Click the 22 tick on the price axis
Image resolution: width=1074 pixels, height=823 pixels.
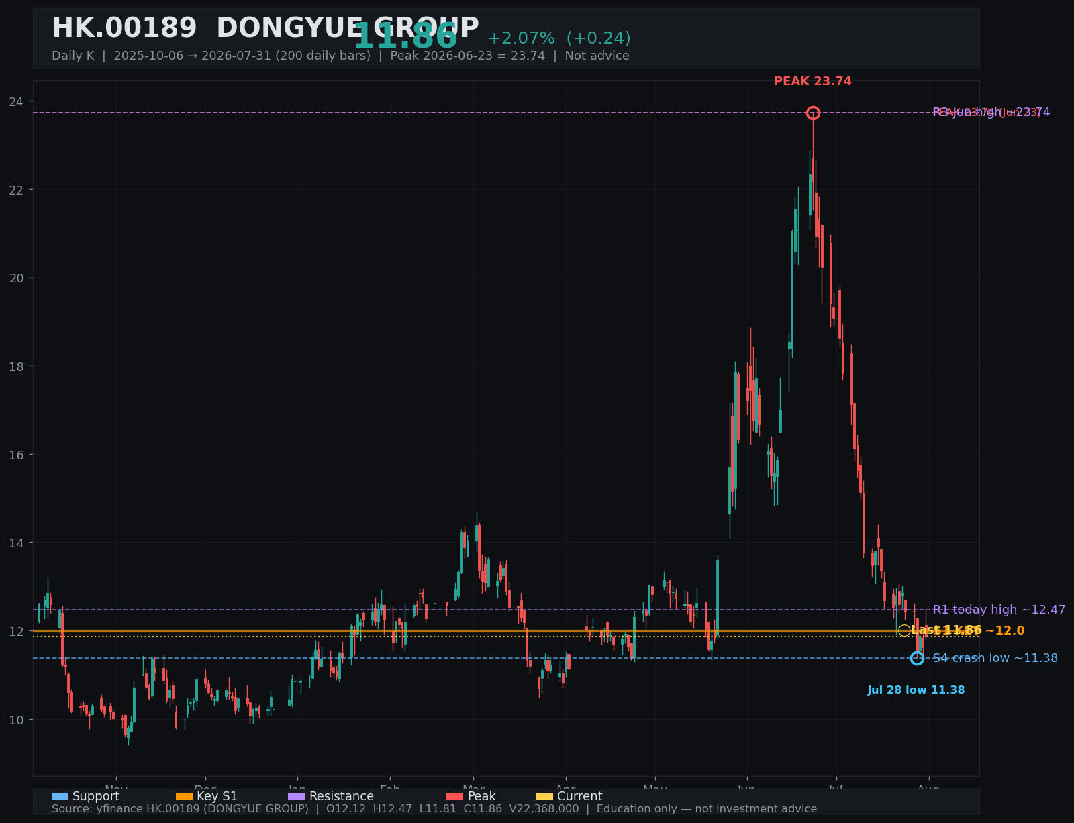(x=16, y=190)
